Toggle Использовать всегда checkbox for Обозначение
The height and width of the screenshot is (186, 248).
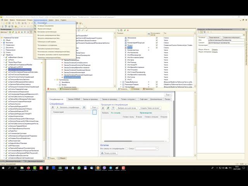(157, 38)
